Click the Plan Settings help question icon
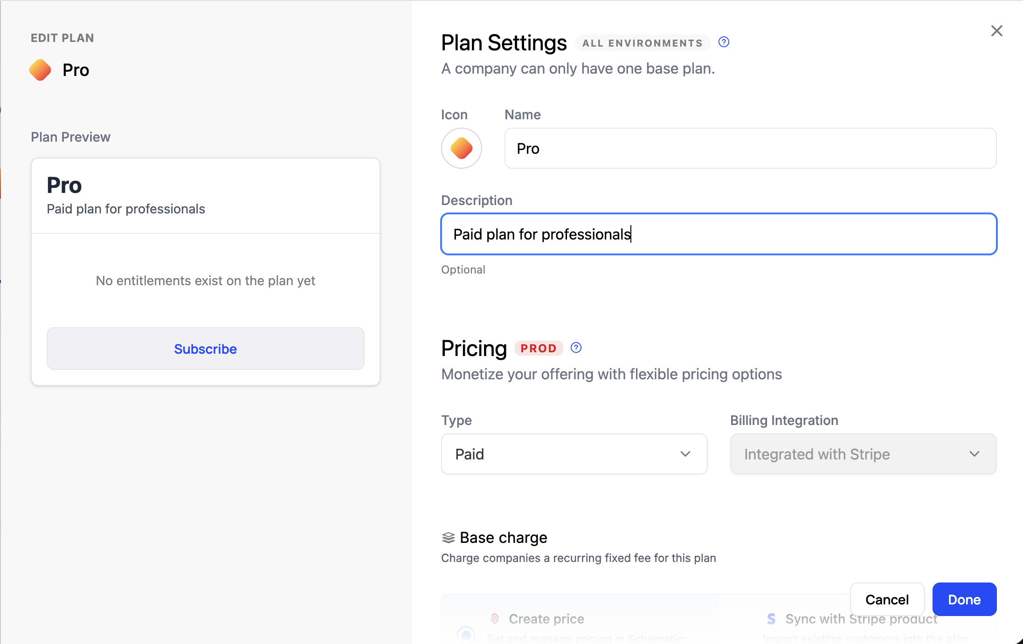Image resolution: width=1023 pixels, height=644 pixels. (x=724, y=42)
